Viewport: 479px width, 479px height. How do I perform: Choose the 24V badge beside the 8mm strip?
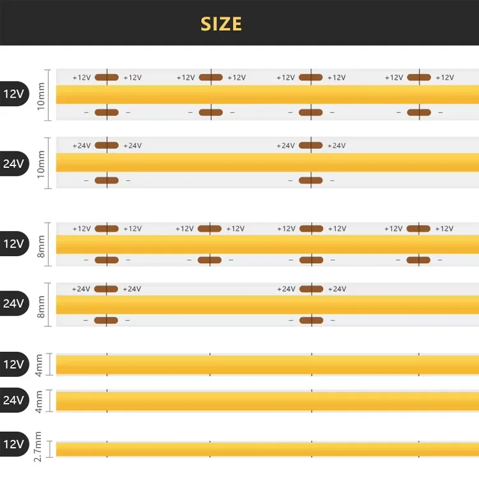tap(14, 303)
